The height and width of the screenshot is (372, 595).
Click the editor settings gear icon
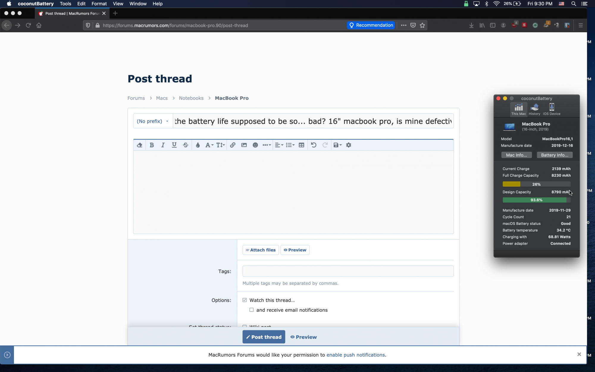coord(349,145)
